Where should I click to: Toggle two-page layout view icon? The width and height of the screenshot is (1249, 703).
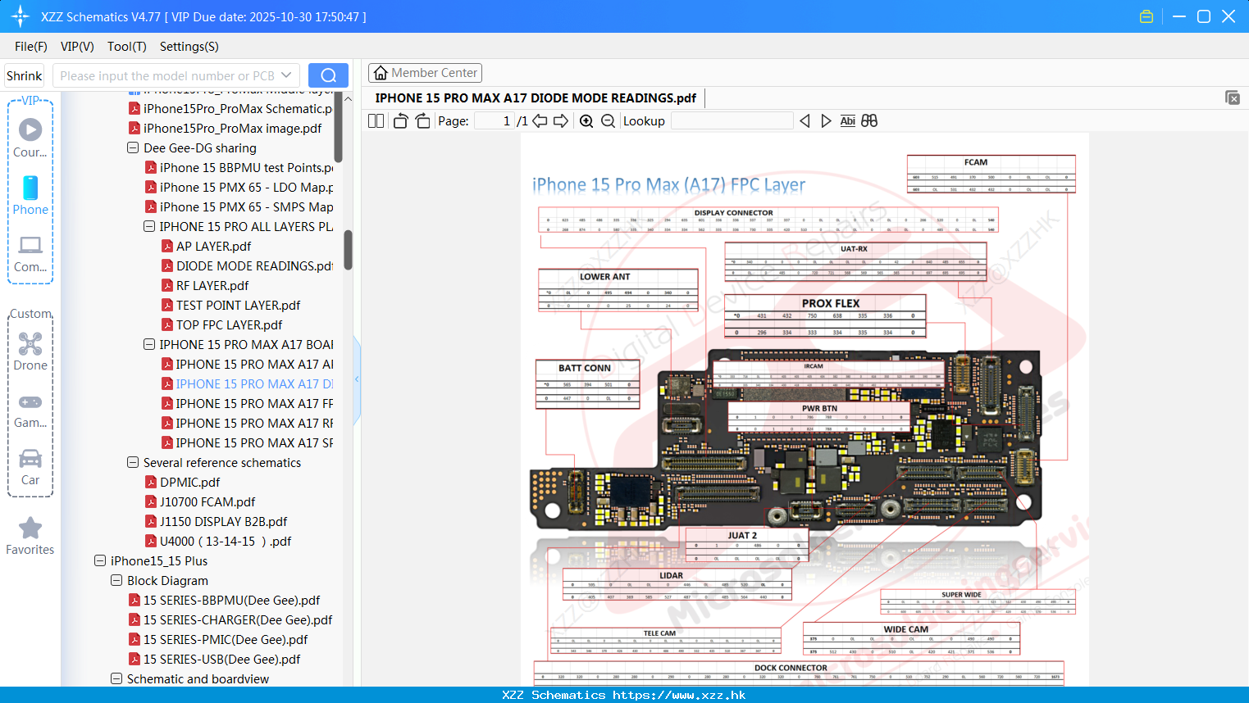coord(376,120)
